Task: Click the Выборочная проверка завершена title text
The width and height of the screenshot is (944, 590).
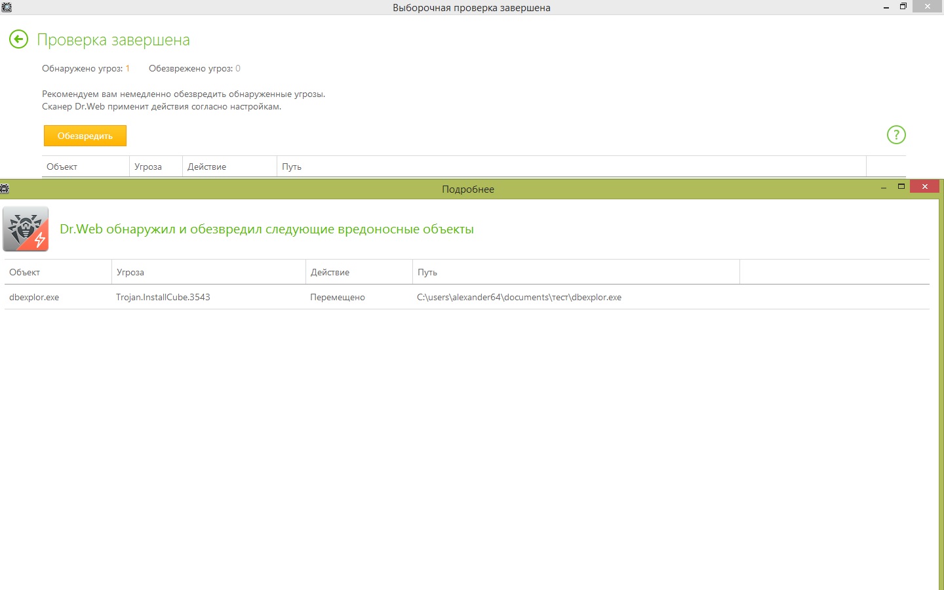Action: tap(471, 8)
